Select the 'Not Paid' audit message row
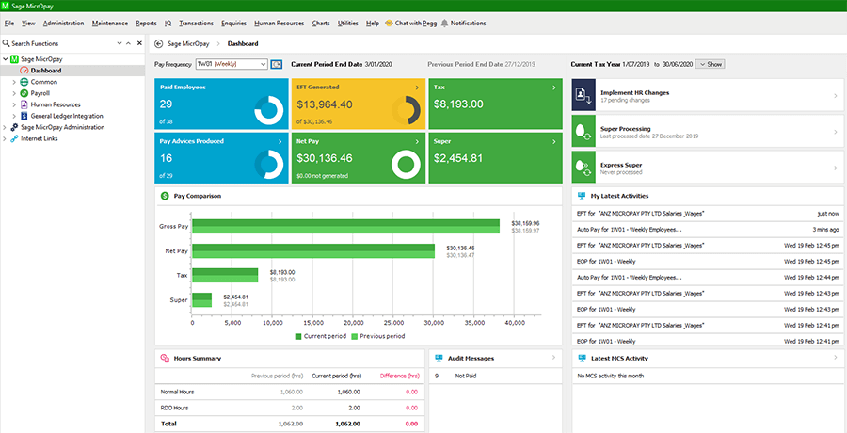847x433 pixels. pyautogui.click(x=495, y=376)
